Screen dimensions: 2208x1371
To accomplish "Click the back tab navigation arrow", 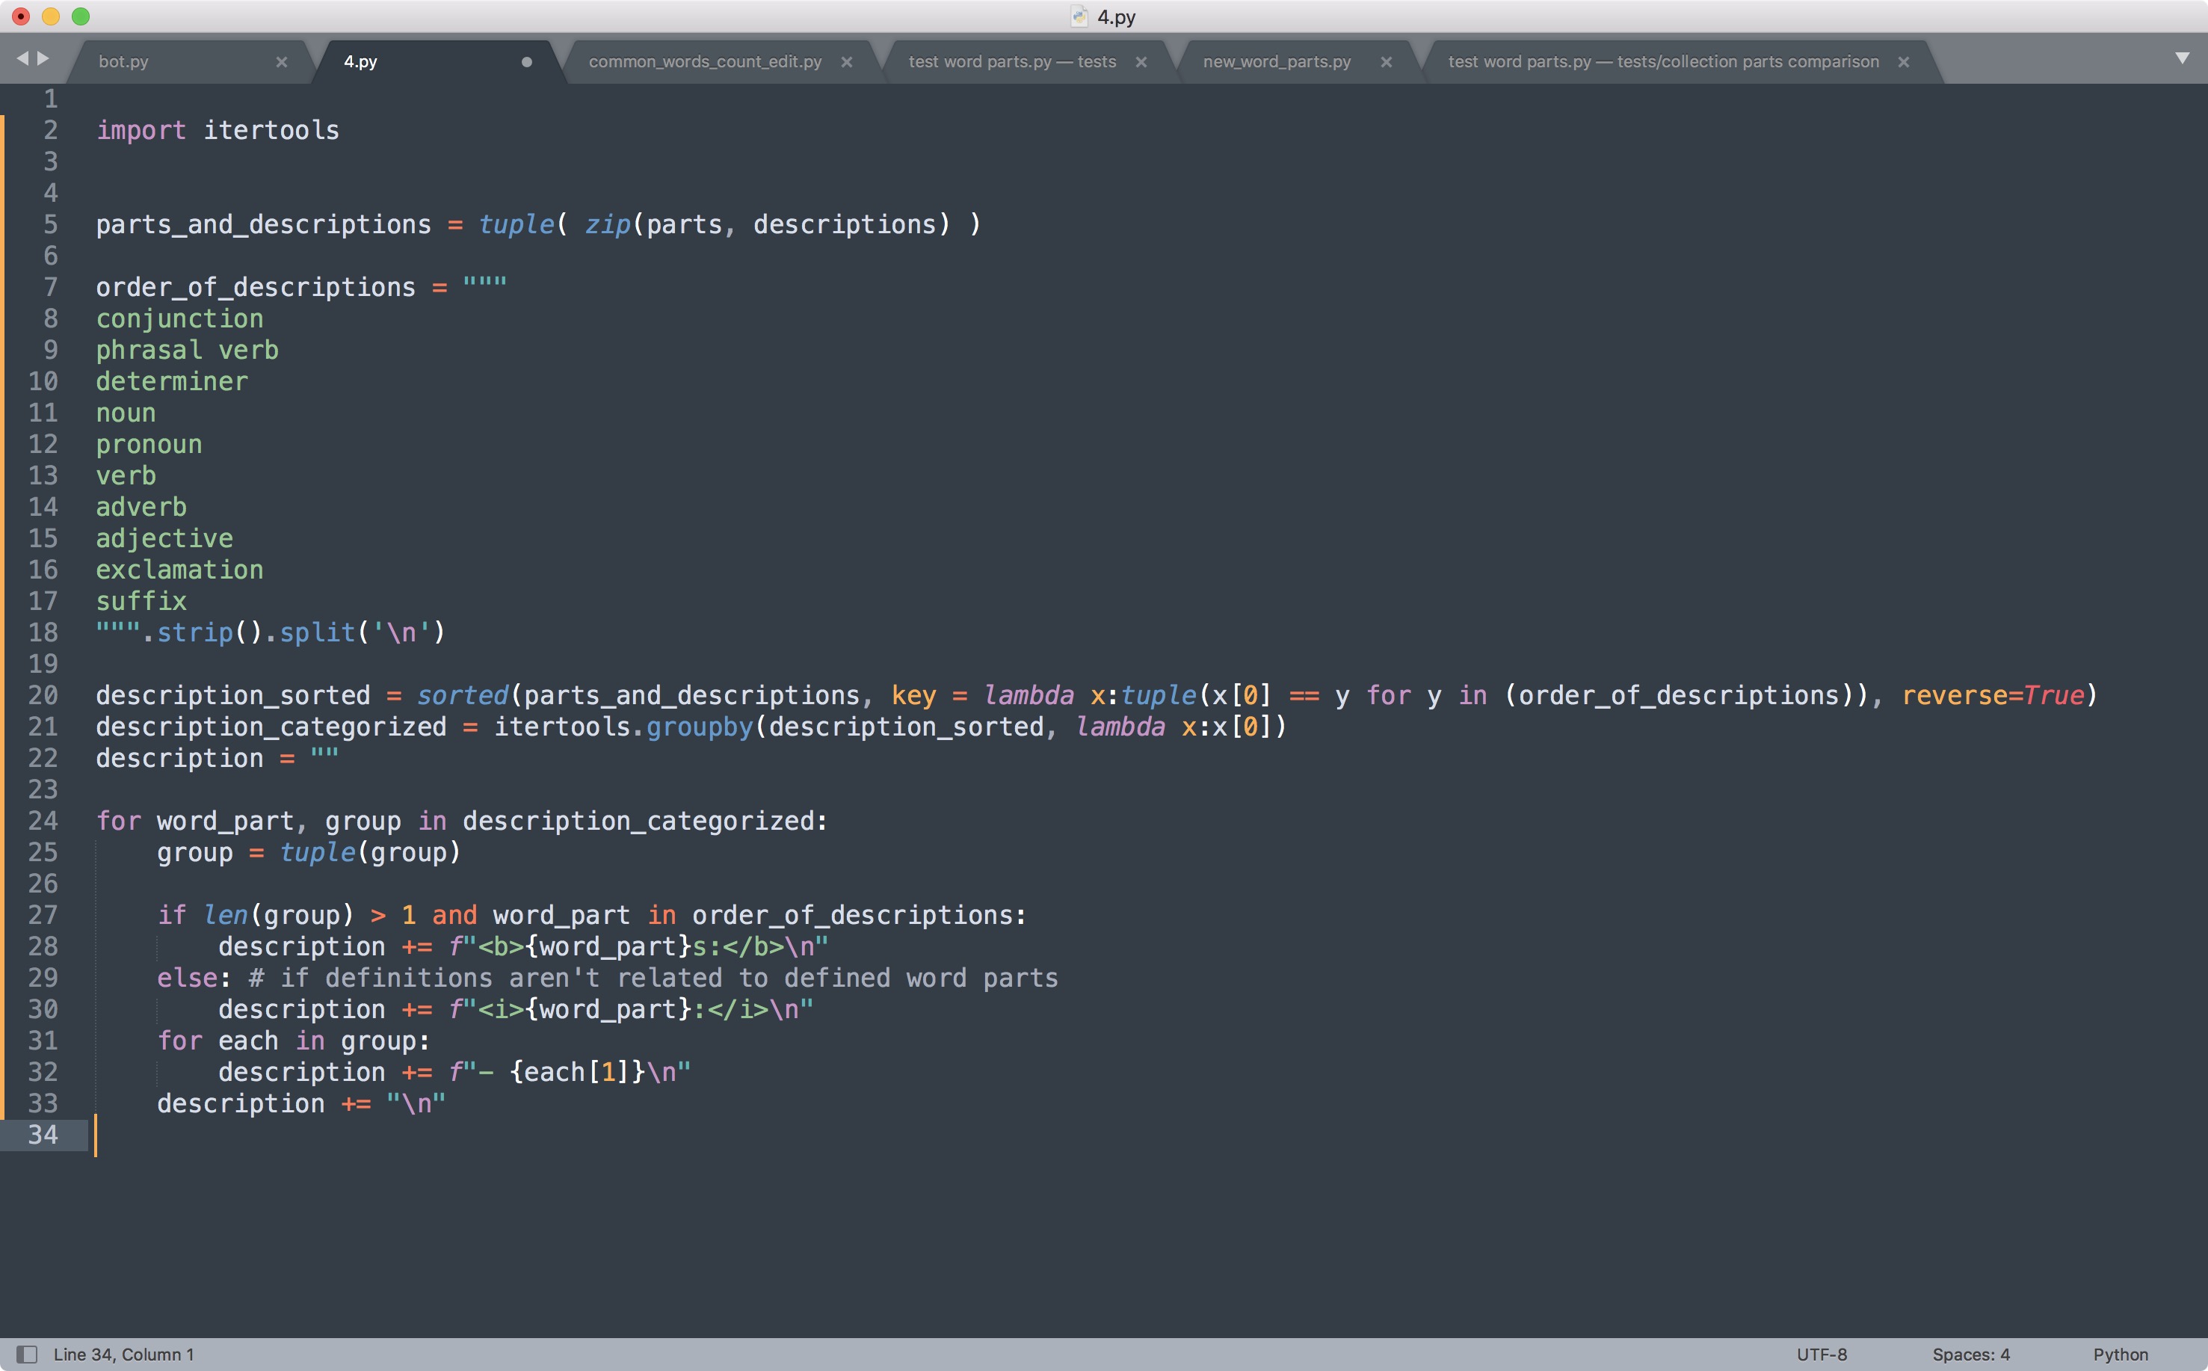I will click(x=22, y=59).
